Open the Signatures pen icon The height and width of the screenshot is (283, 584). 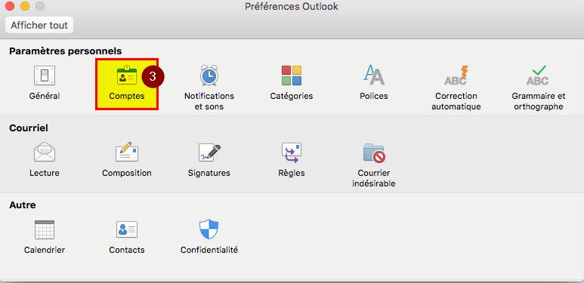click(x=209, y=153)
